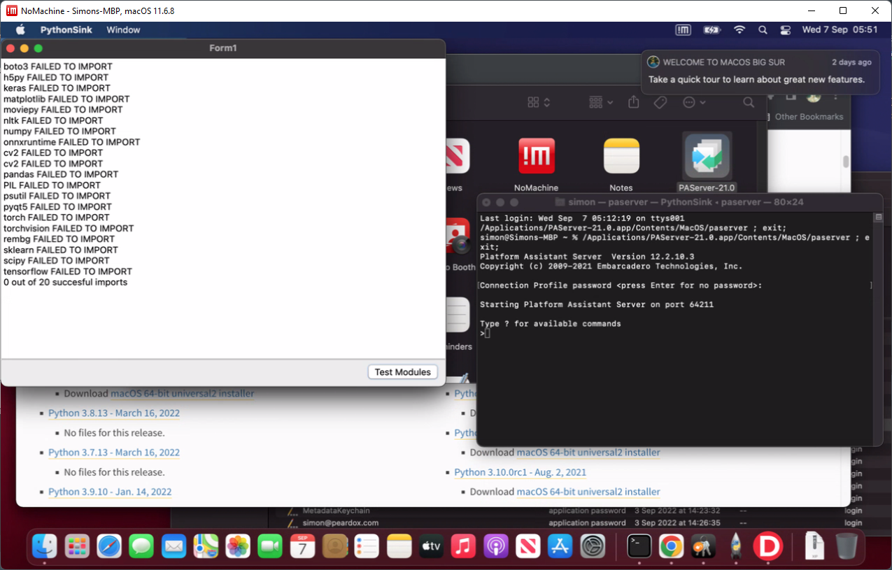Open Python 3.10.0rc1 - Aug. 2, 2021 link

pos(521,472)
